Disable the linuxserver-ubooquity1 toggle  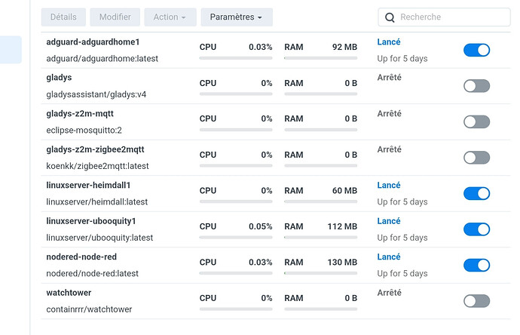tap(476, 229)
